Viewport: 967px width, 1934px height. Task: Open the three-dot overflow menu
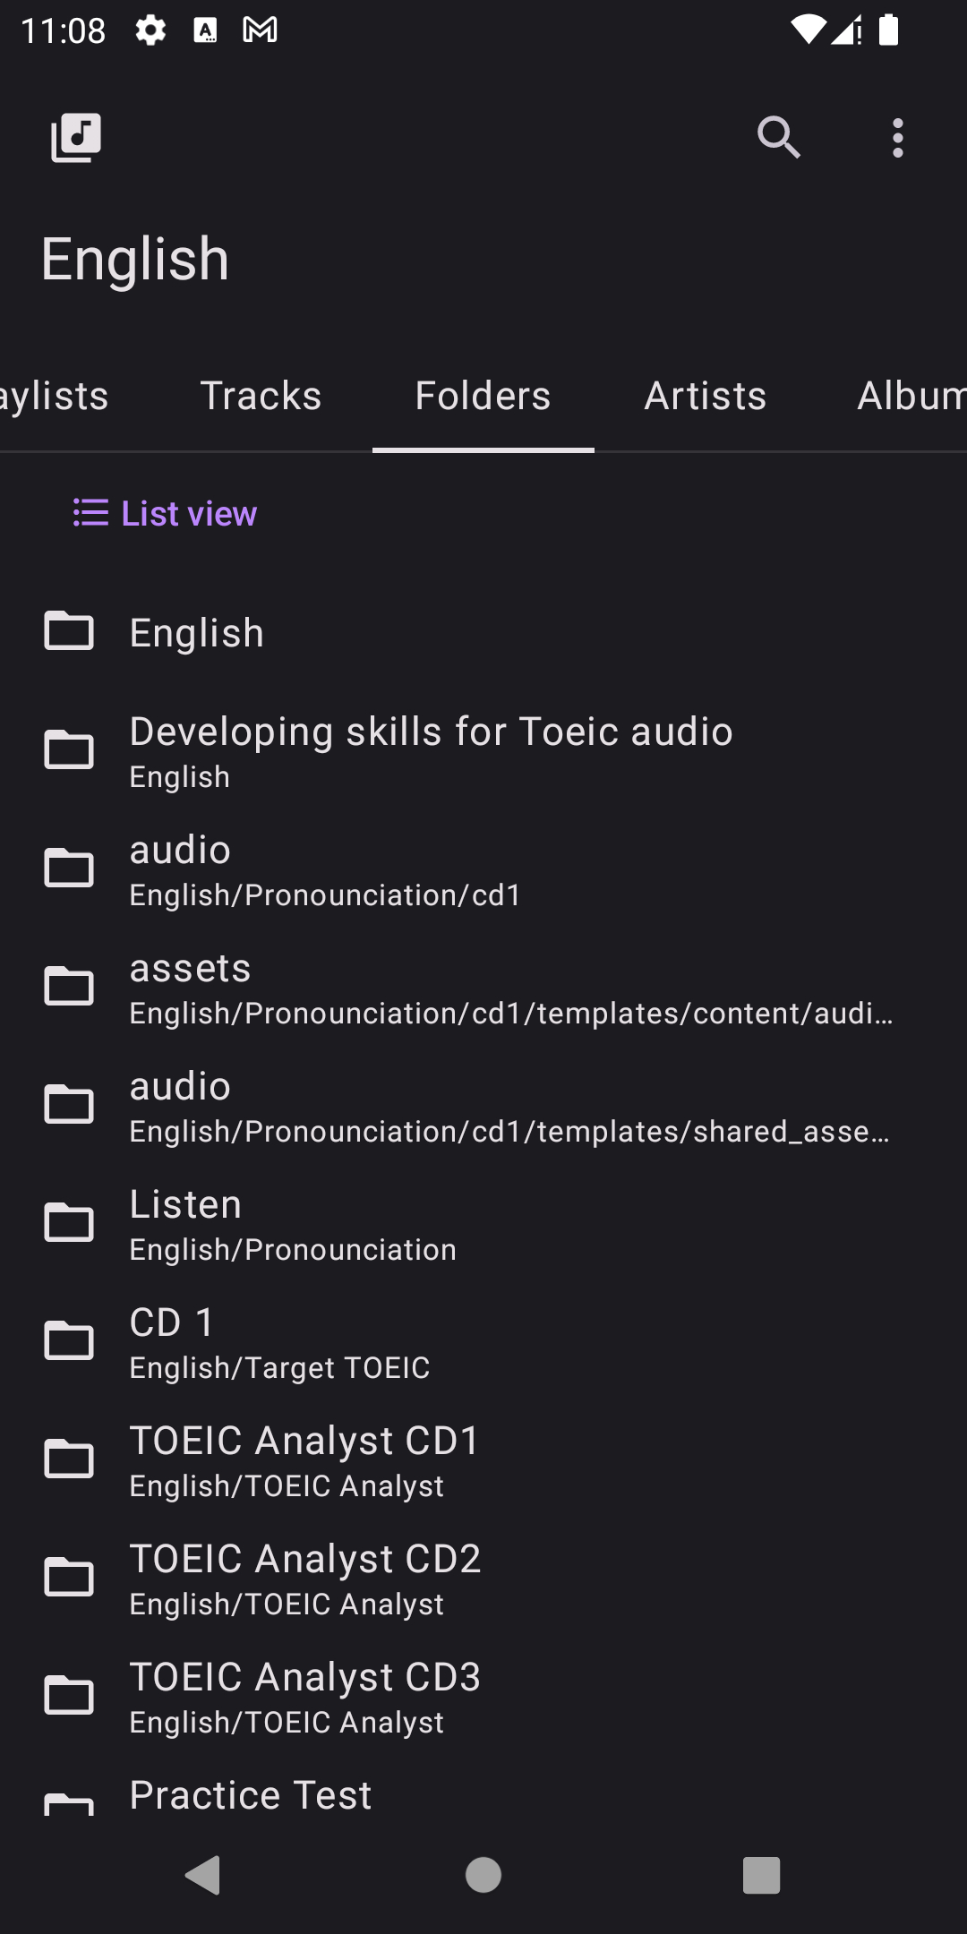pos(898,138)
